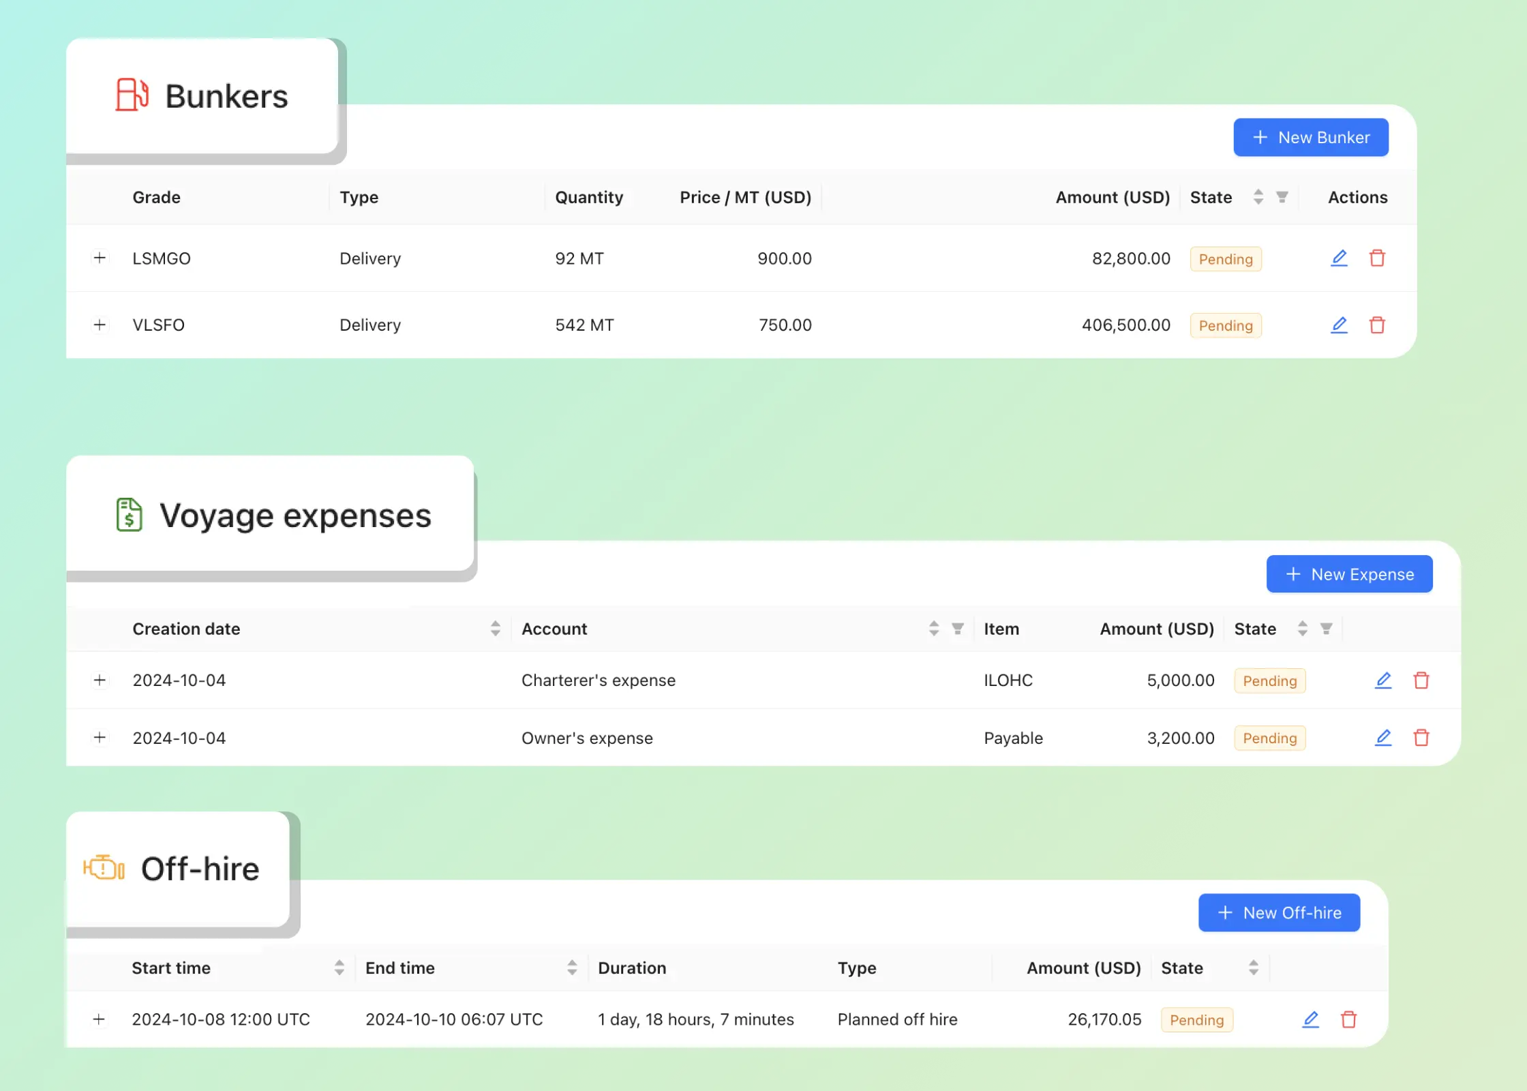This screenshot has height=1091, width=1527.
Task: Expand the Owner's expense row
Action: 100,737
